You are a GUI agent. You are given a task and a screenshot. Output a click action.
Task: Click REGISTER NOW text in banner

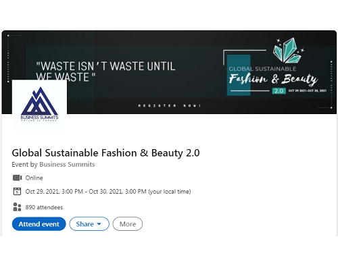coord(170,105)
